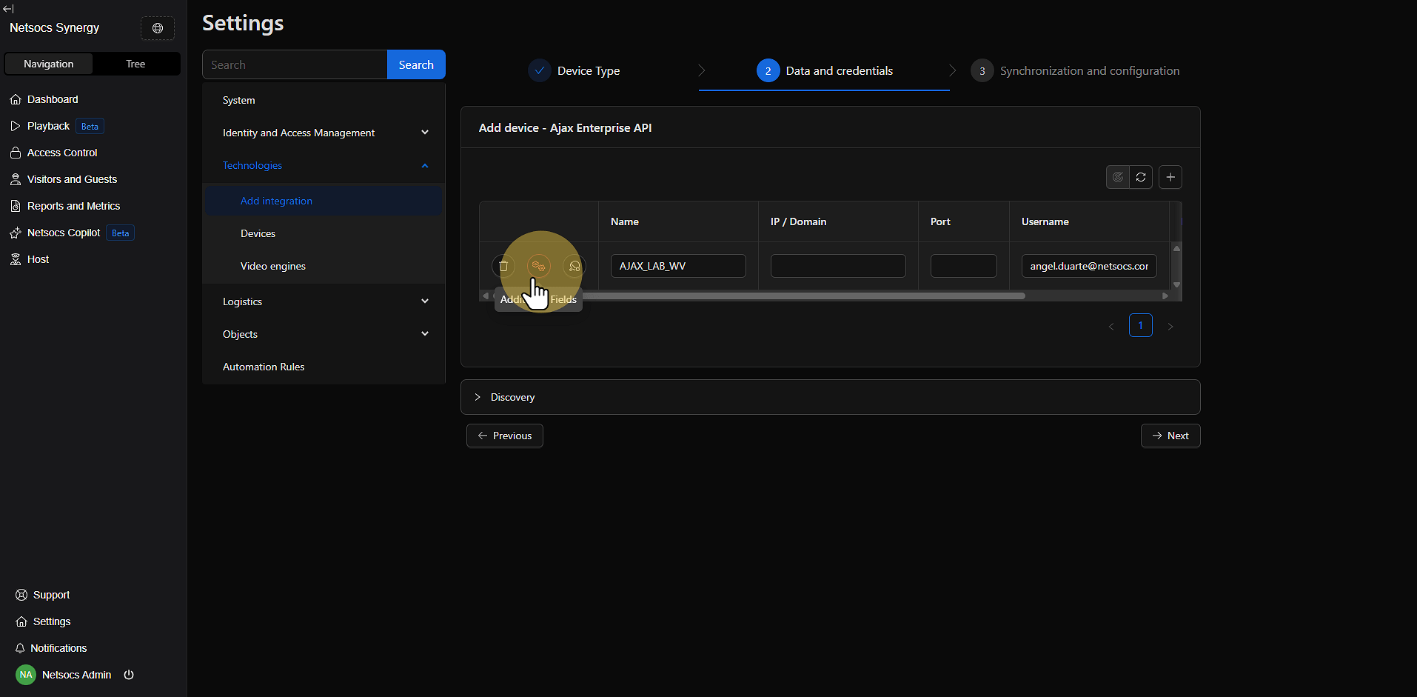Screen dimensions: 1417x697
Task: Click the refresh icon above the table
Action: pyautogui.click(x=1141, y=177)
